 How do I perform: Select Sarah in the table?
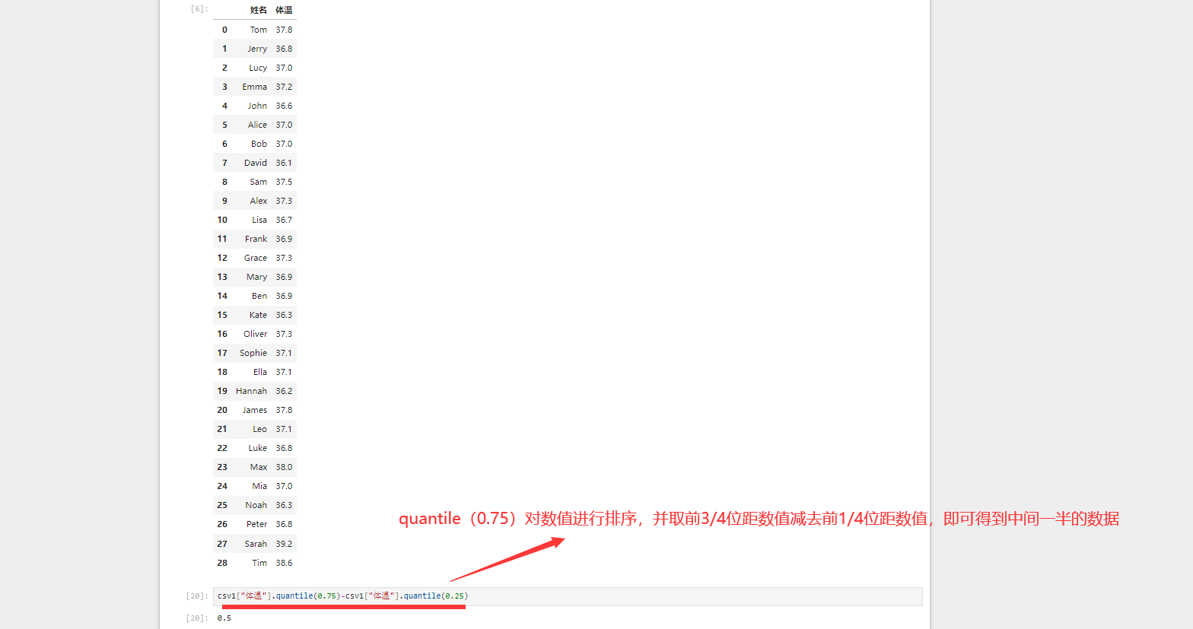[256, 544]
